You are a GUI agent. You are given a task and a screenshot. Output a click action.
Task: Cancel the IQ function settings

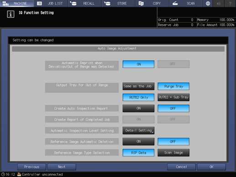coord(181,167)
